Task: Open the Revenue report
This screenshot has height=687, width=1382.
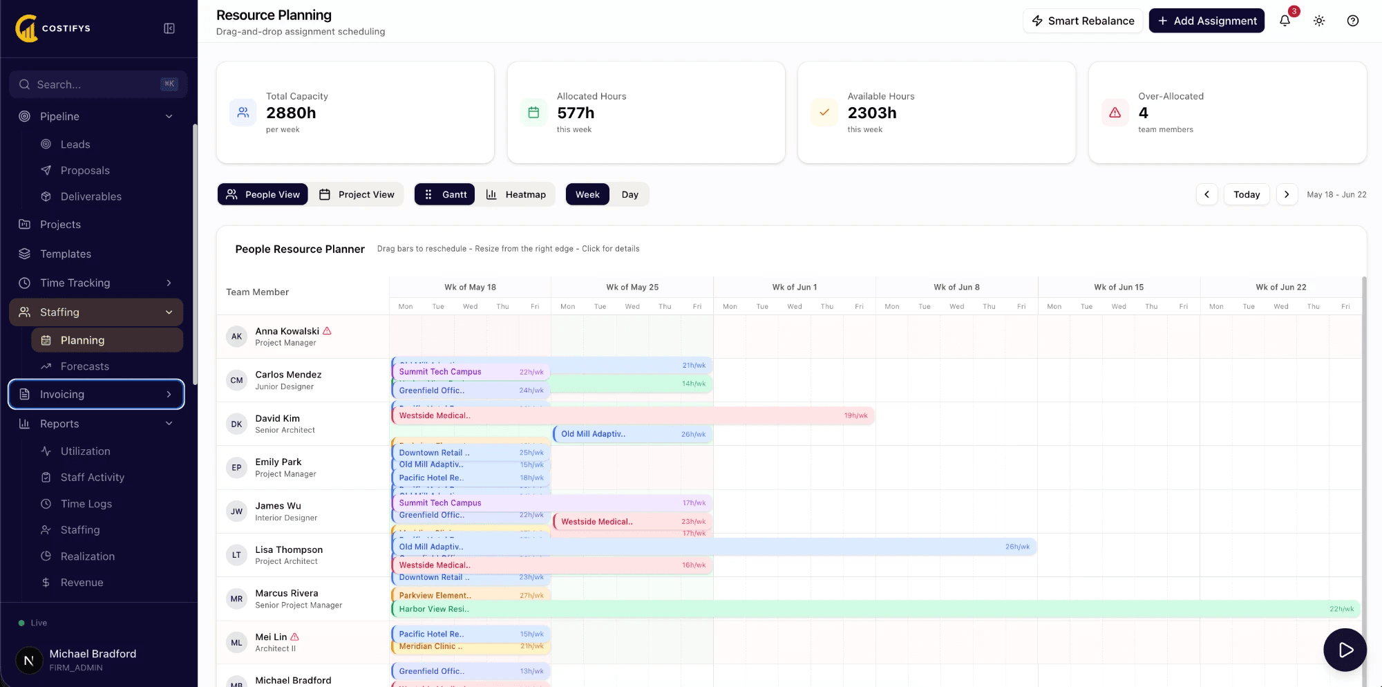Action: pos(82,583)
